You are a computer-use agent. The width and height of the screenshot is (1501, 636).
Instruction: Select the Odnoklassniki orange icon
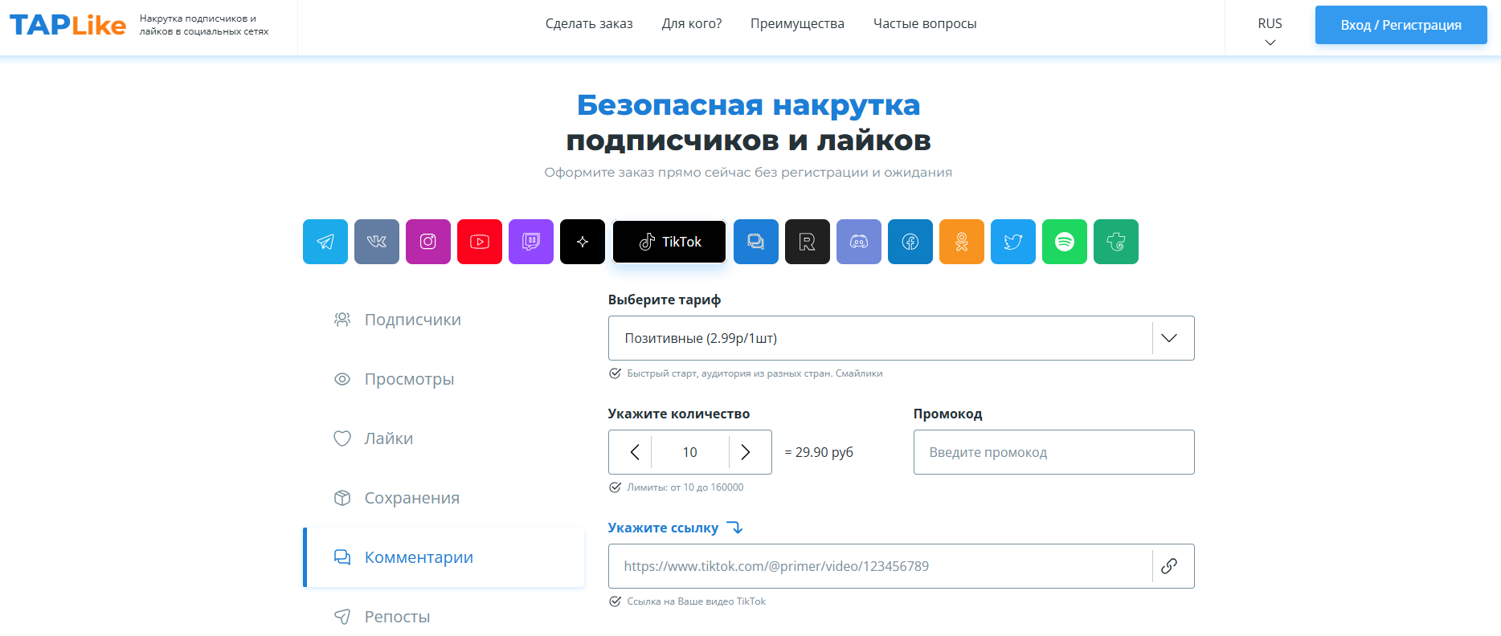(x=962, y=242)
